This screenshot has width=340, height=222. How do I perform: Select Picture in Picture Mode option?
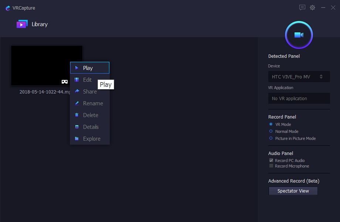coord(271,138)
